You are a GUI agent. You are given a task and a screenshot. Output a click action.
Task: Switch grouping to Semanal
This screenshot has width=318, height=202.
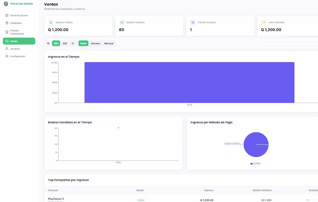95,43
